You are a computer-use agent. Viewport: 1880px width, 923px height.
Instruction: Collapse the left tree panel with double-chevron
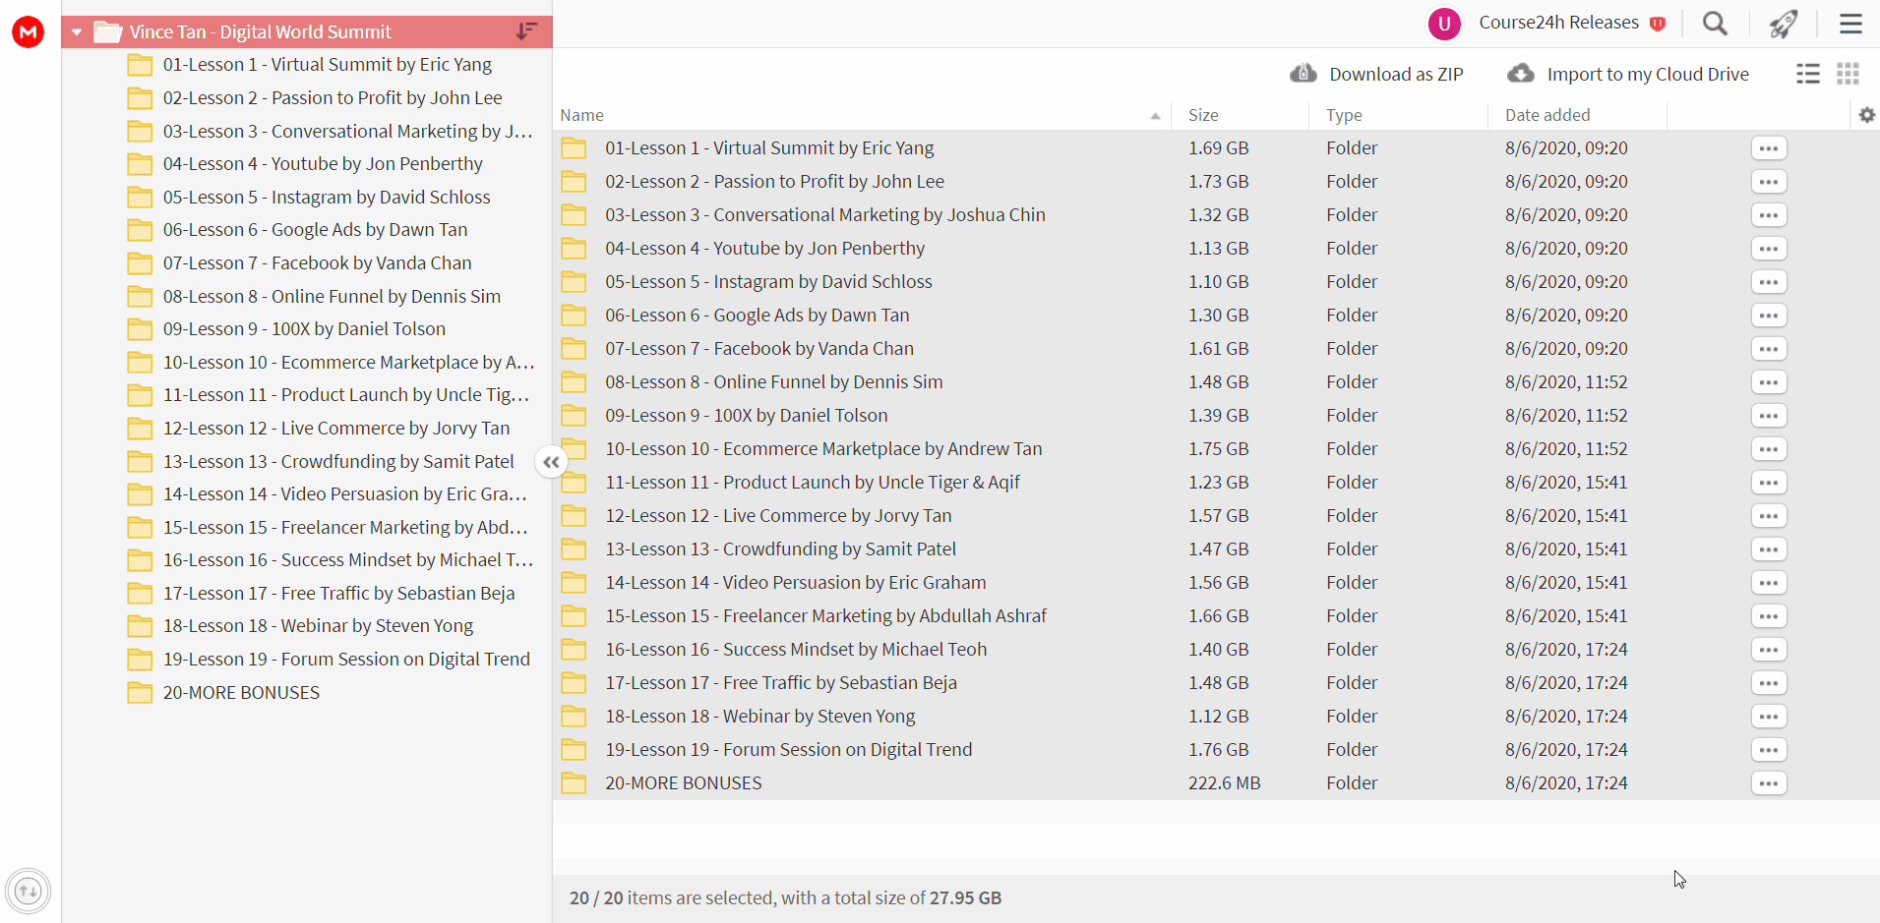pyautogui.click(x=551, y=461)
